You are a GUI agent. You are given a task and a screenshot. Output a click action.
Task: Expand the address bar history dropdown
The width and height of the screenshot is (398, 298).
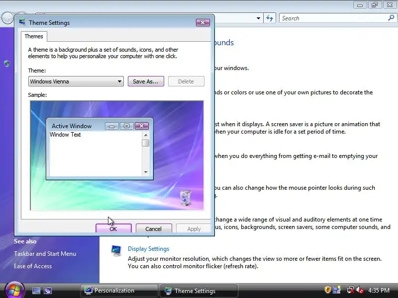pos(258,18)
